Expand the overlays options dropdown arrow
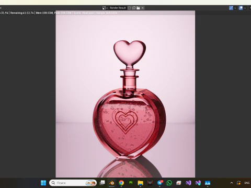251x188 pixels. 245,8
